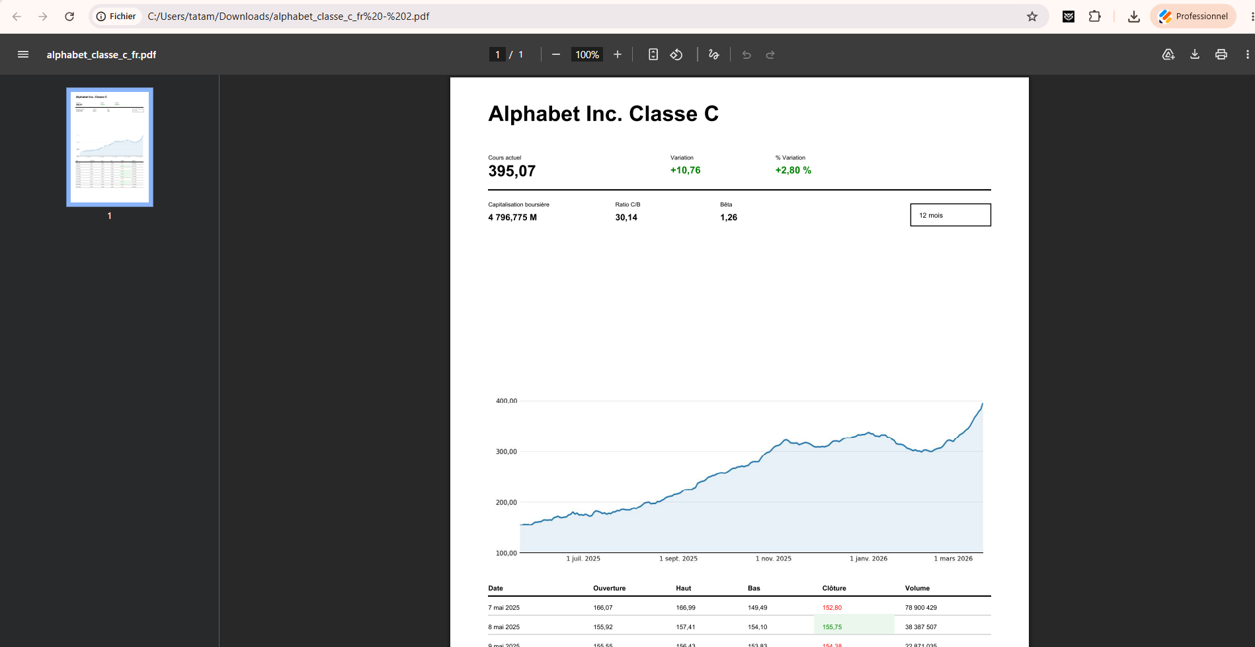Click the Capitalisation boursière label
The image size is (1255, 647).
tap(518, 204)
